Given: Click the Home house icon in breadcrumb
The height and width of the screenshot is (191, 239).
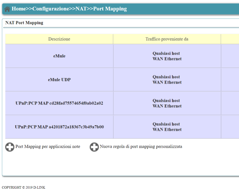Looking at the screenshot, I should click(7, 9).
